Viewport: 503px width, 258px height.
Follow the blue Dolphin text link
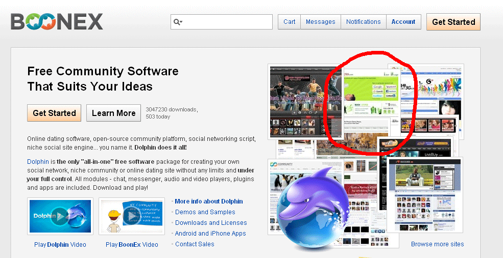(x=37, y=161)
